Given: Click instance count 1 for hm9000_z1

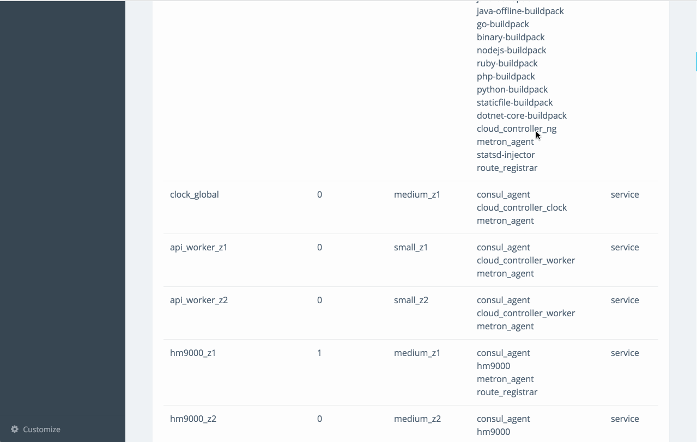Looking at the screenshot, I should coord(319,353).
